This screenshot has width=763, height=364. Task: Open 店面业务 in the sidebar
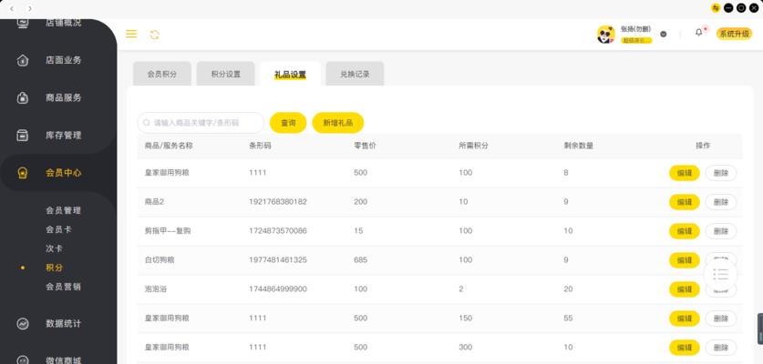64,60
